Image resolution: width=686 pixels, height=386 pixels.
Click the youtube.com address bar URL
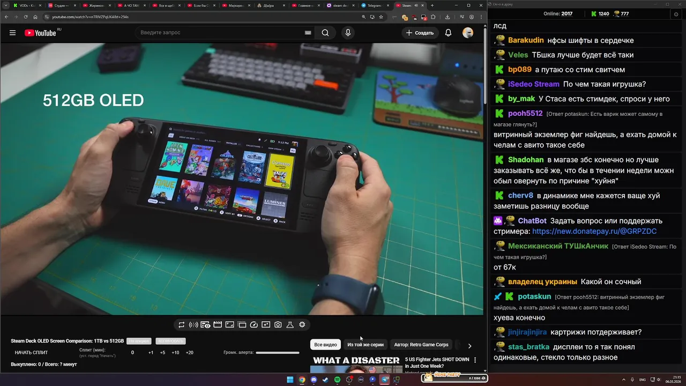click(90, 17)
